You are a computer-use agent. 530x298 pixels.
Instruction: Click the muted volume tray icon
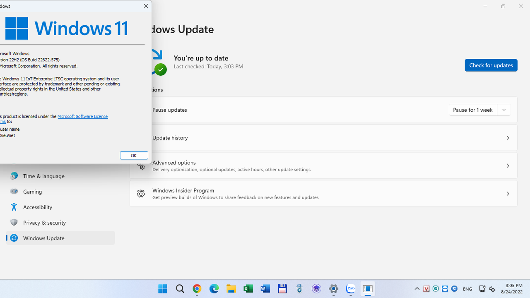tap(492, 289)
